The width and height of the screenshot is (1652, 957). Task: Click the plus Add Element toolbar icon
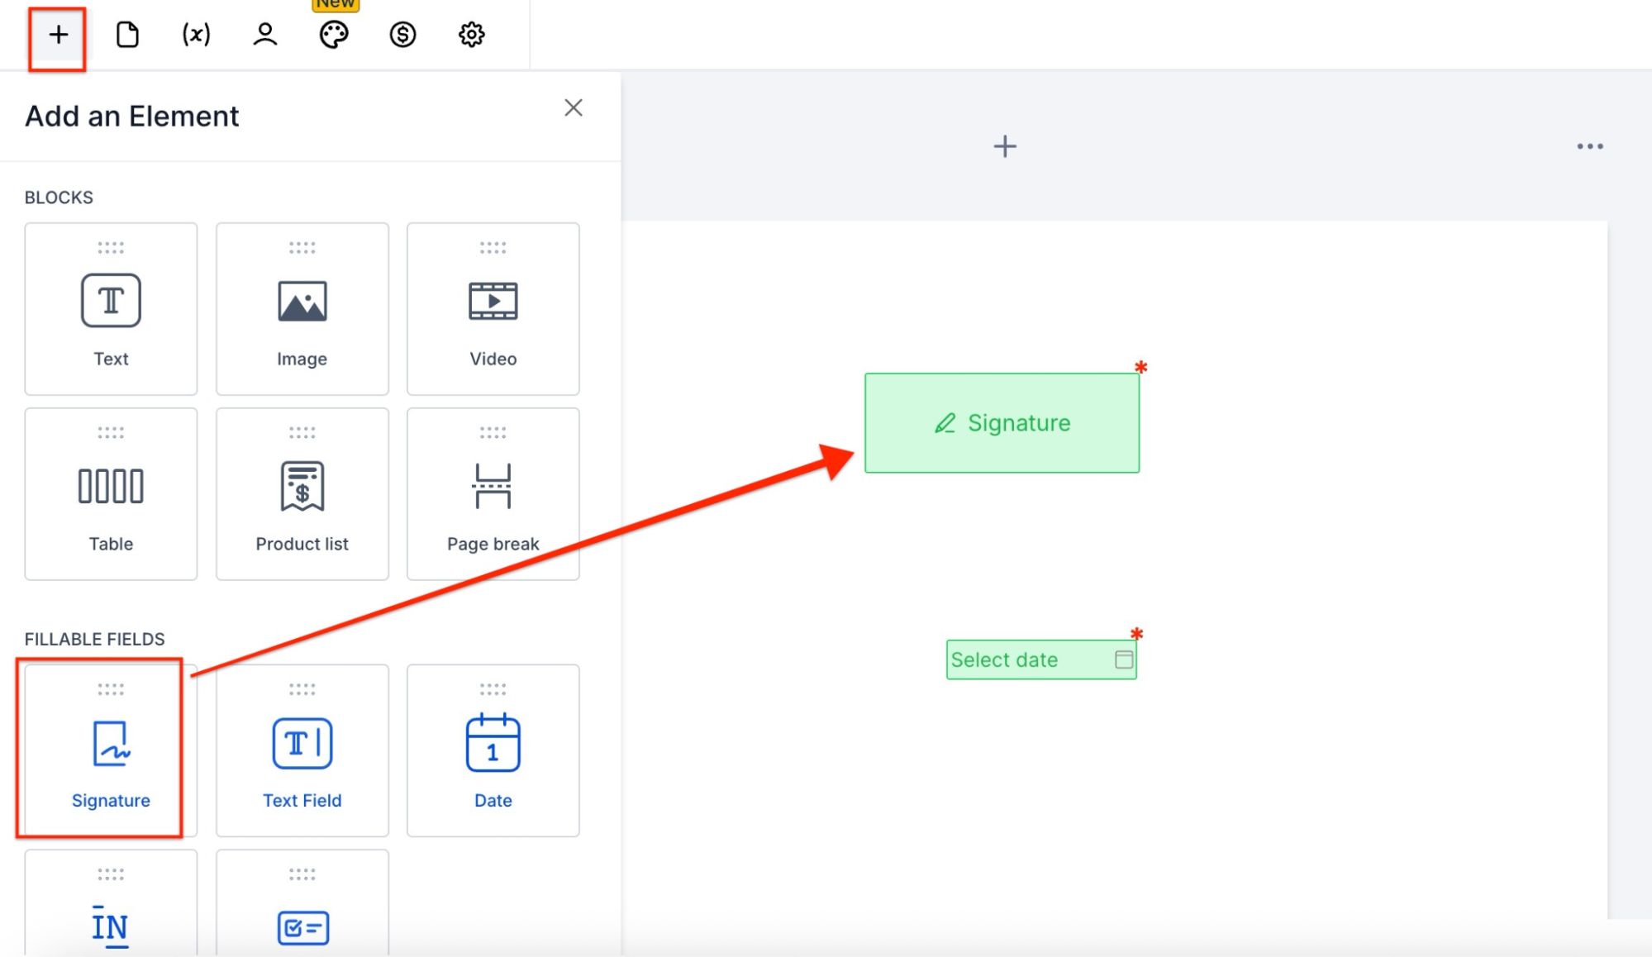coord(58,35)
